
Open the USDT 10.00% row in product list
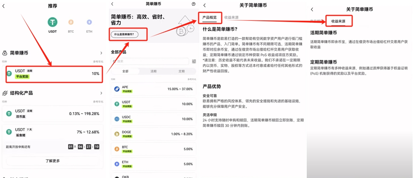154,104
